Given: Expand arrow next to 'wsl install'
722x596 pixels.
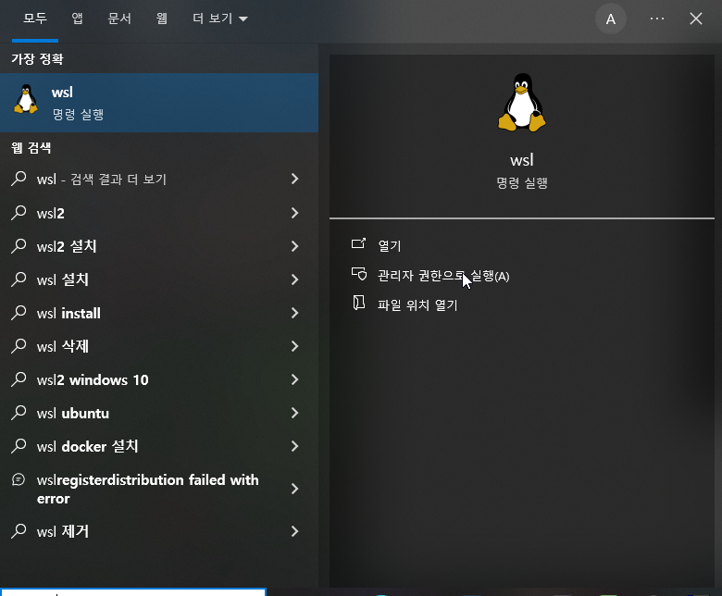Looking at the screenshot, I should click(294, 313).
